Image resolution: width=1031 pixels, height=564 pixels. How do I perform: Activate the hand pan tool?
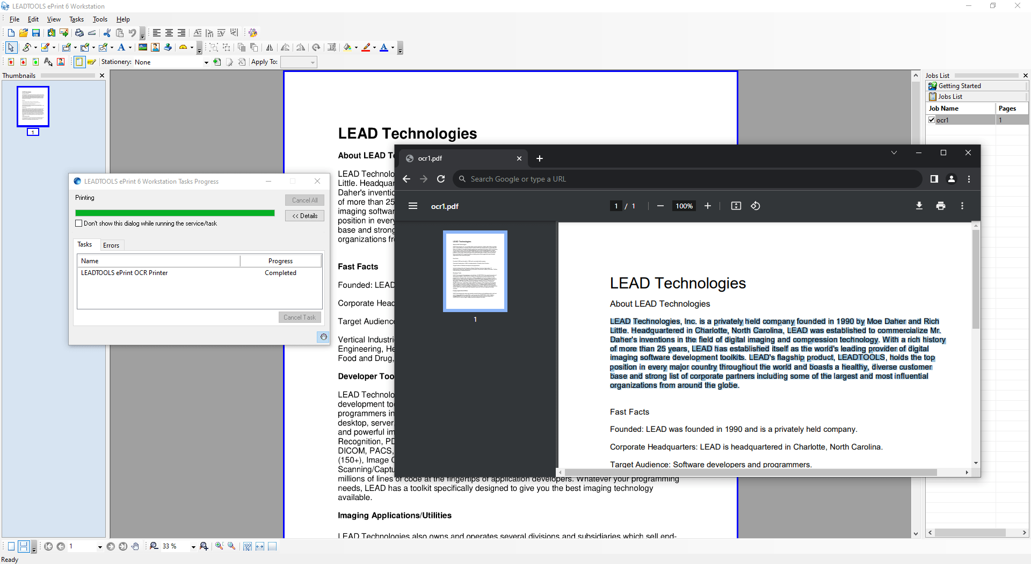pos(136,546)
